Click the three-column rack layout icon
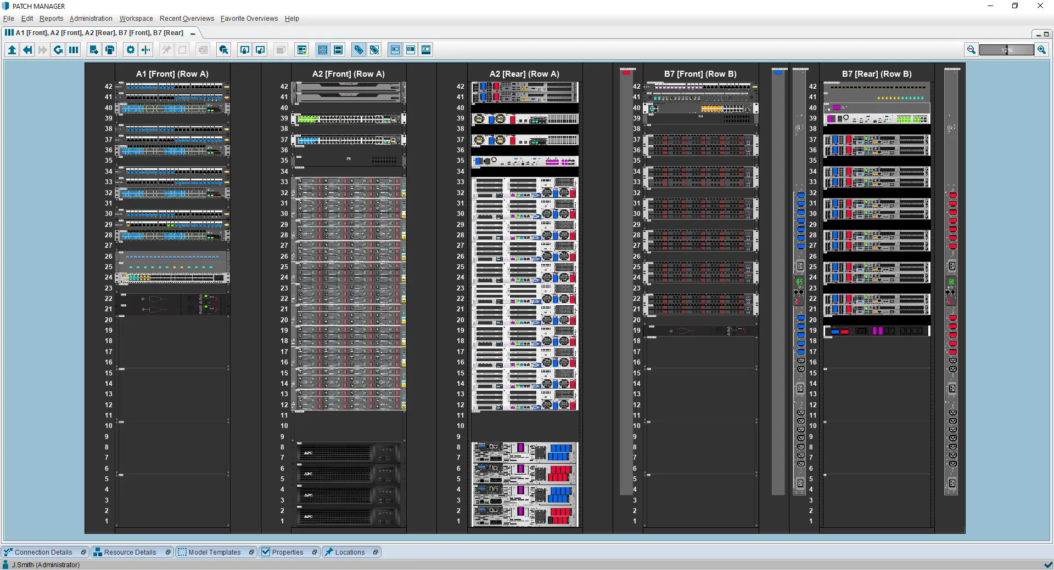 pos(74,50)
